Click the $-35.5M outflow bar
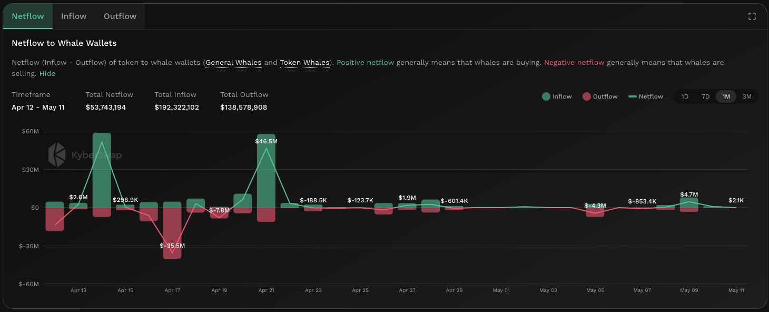The image size is (769, 312). [172, 232]
